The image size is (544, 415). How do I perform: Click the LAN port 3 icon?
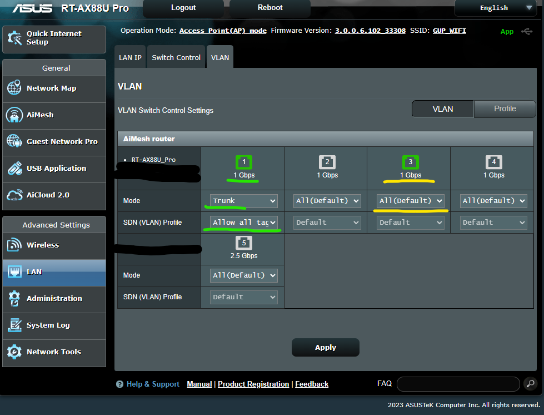point(411,162)
